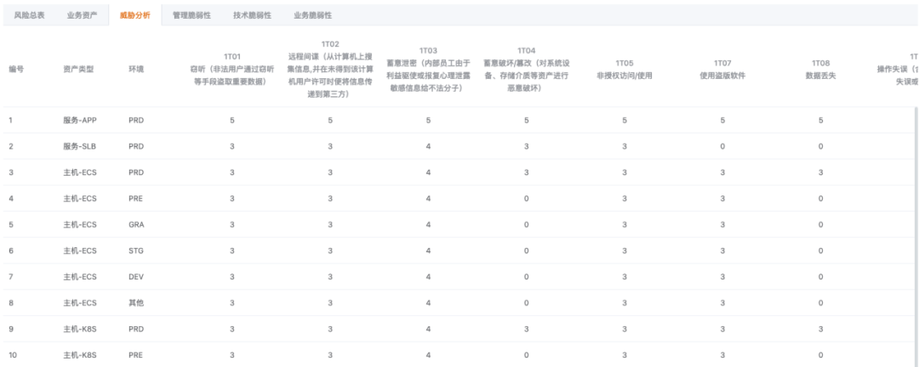Click the table's vertical scrollbar
The width and height of the screenshot is (919, 367).
(x=916, y=236)
